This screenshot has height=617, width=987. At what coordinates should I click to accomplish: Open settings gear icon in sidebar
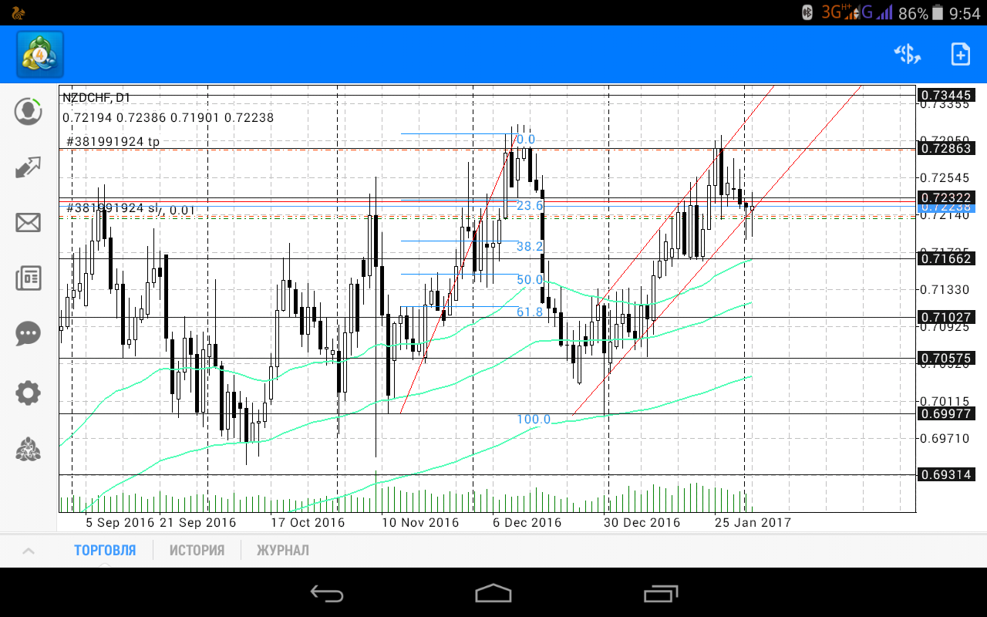(29, 393)
